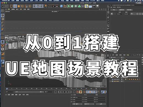Click the Cinema 4D app menu
143x107 pixels.
pos(6,1)
